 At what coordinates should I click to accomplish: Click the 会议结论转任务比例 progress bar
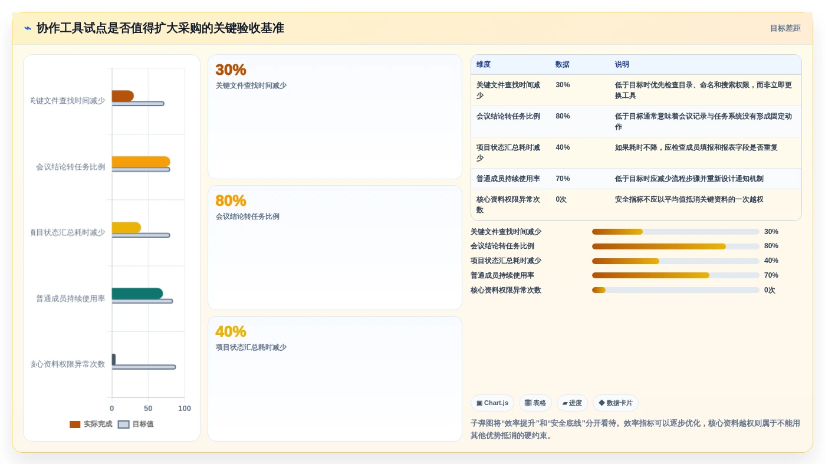(676, 246)
